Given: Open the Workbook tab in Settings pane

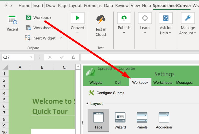Looking at the screenshot, I should coord(140,82).
